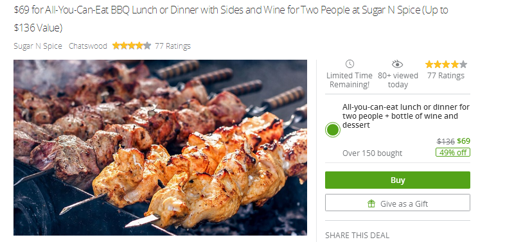Click the star rating beside Chatswood
The width and height of the screenshot is (505, 242).
[x=132, y=46]
